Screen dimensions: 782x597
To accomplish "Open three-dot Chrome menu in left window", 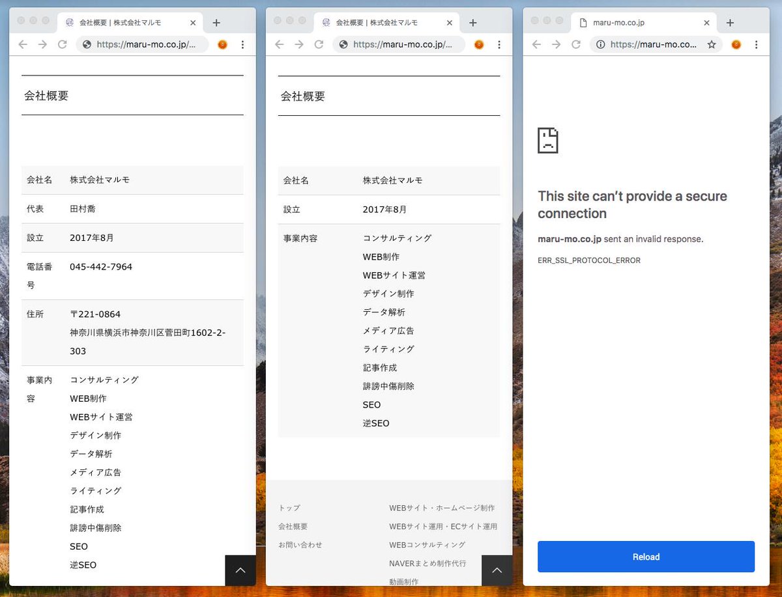I will click(x=242, y=44).
